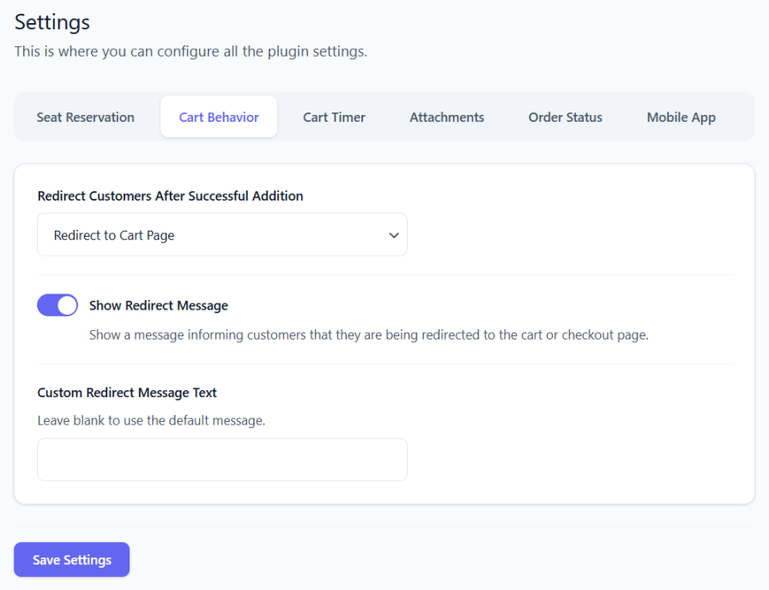Click the Save Settings button
This screenshot has height=590, width=769.
(72, 560)
